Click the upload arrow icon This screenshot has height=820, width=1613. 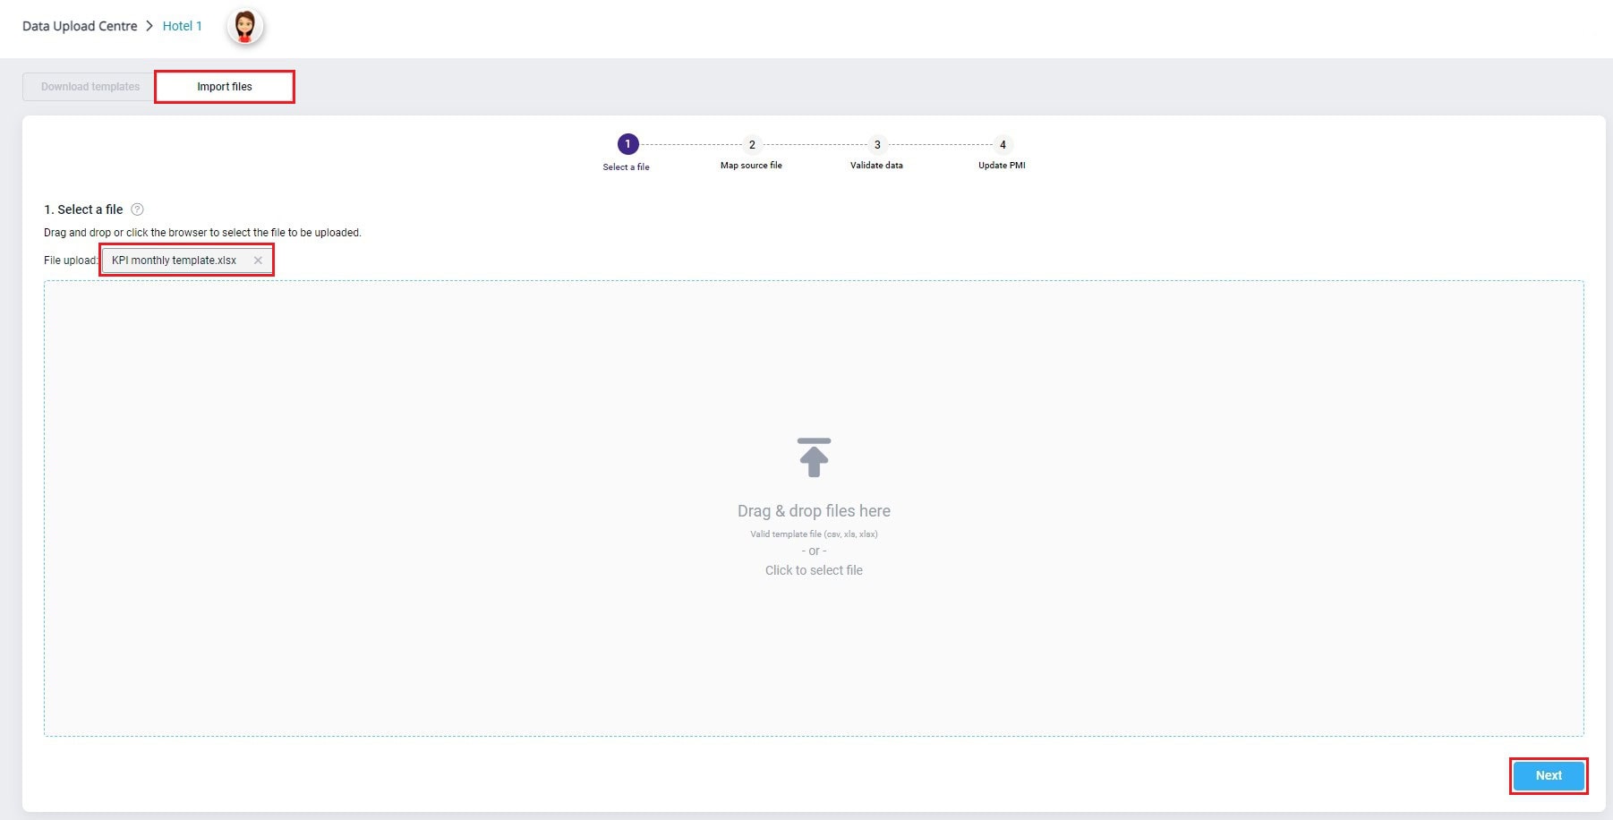click(814, 457)
